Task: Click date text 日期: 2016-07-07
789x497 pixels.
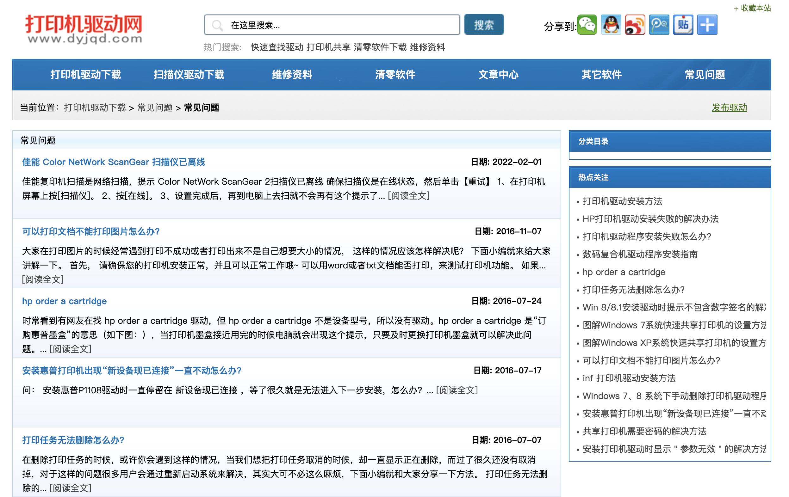Action: coord(506,440)
